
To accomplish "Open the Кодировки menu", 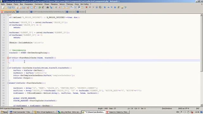I will (x=29, y=4).
